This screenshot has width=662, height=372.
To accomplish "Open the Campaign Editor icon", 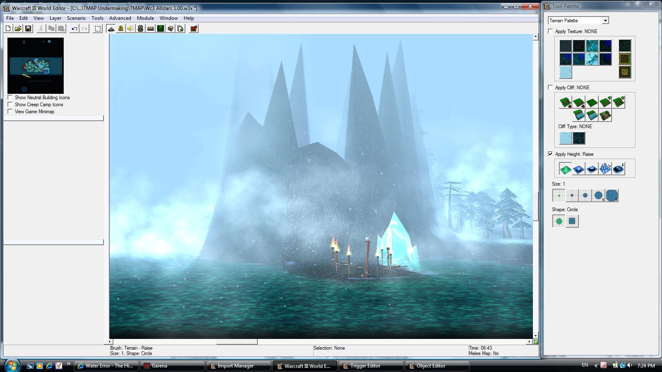I will click(x=151, y=29).
